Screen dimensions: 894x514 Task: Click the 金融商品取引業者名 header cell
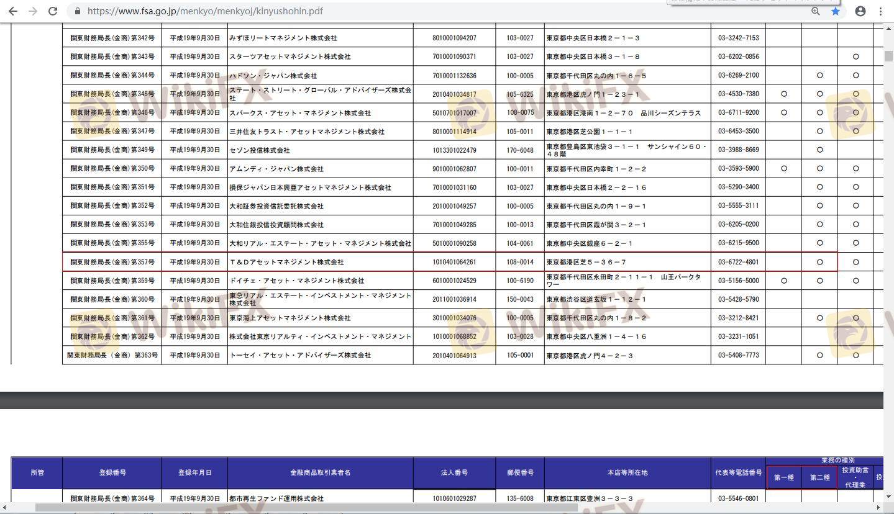click(x=320, y=472)
